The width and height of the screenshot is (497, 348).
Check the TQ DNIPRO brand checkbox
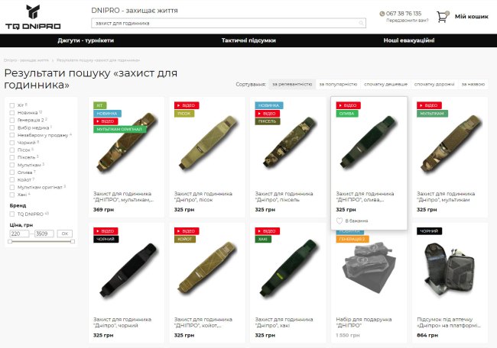(x=12, y=214)
